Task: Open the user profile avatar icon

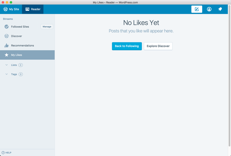Action: 209,9
